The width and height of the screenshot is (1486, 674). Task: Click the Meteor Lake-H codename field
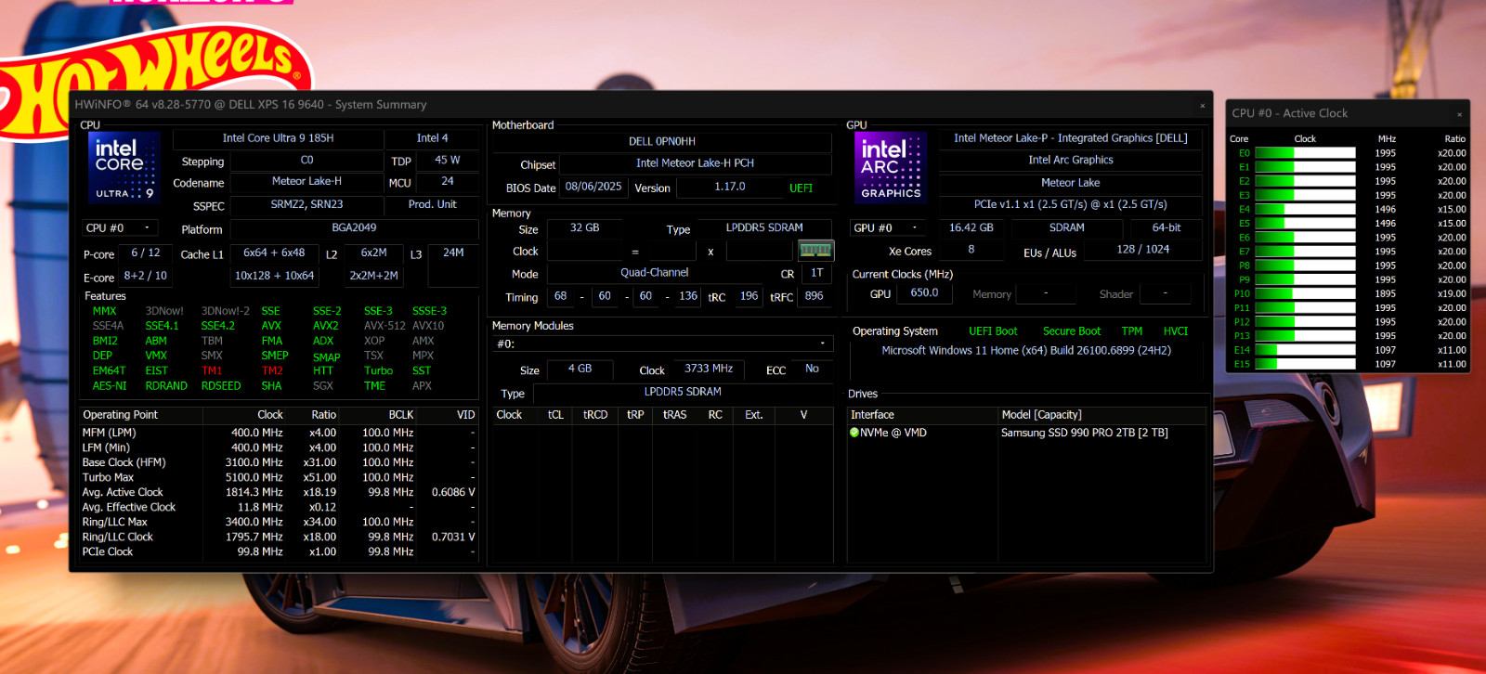[x=306, y=182]
